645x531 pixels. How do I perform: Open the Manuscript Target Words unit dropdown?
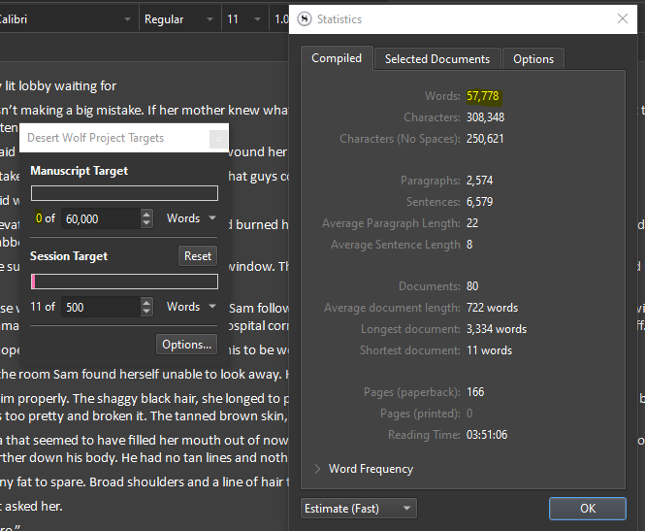tap(191, 218)
